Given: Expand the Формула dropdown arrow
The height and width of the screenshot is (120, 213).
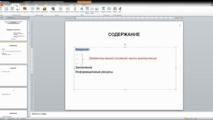Looking at the screenshot, I should click(x=104, y=13).
